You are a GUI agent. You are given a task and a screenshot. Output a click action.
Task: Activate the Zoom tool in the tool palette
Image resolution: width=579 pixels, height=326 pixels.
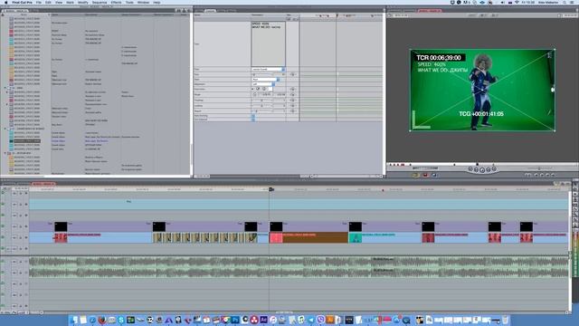click(x=575, y=214)
